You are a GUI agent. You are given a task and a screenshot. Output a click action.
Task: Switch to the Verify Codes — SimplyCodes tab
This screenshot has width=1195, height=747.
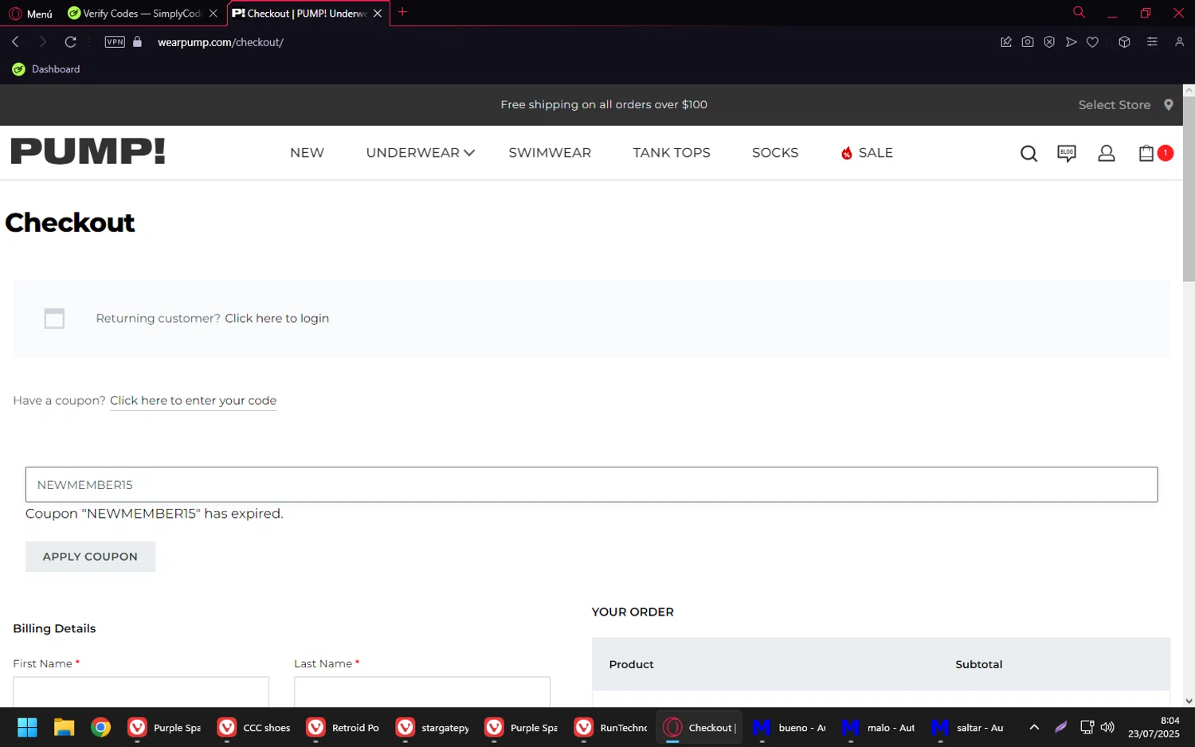click(135, 14)
